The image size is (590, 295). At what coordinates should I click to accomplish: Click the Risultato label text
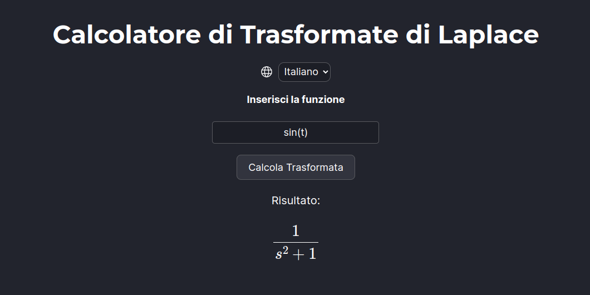click(296, 200)
